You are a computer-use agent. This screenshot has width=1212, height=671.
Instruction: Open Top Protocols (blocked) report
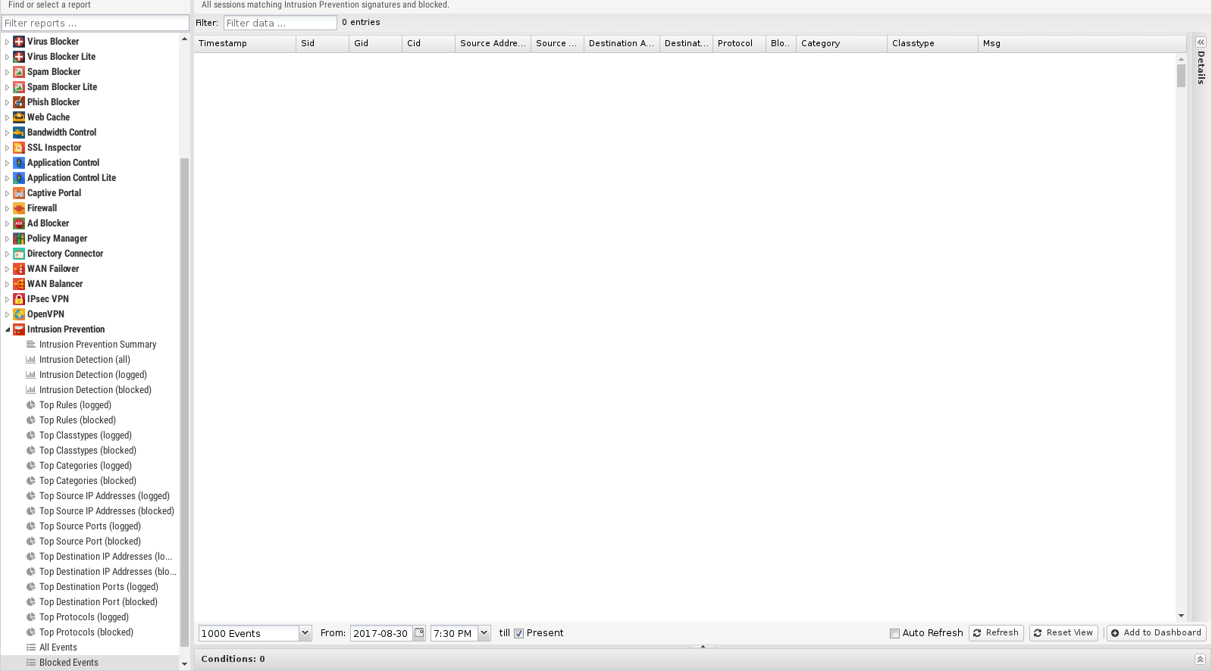click(86, 632)
